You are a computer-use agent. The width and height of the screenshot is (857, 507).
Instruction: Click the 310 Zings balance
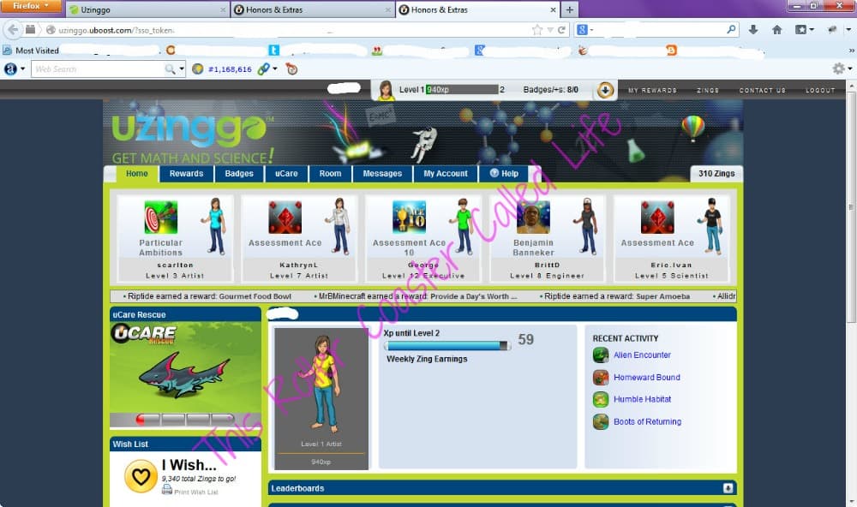point(716,174)
